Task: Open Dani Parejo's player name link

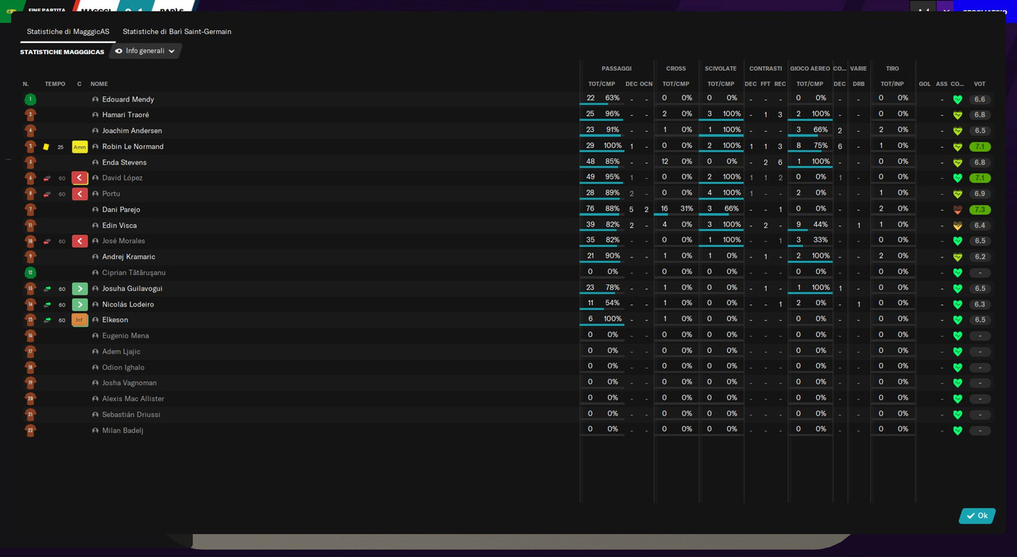Action: click(121, 210)
